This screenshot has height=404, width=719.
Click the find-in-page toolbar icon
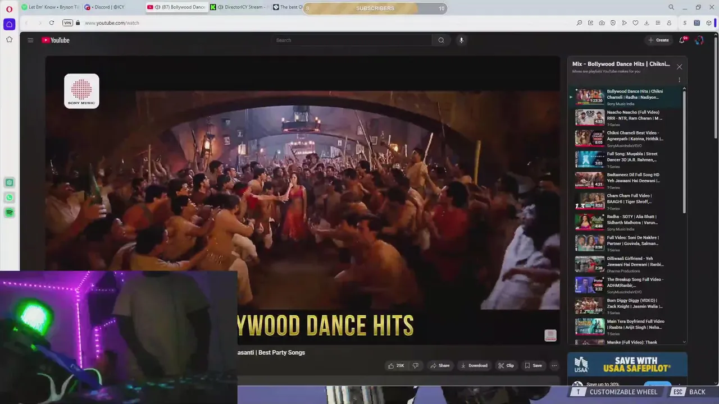pos(579,23)
